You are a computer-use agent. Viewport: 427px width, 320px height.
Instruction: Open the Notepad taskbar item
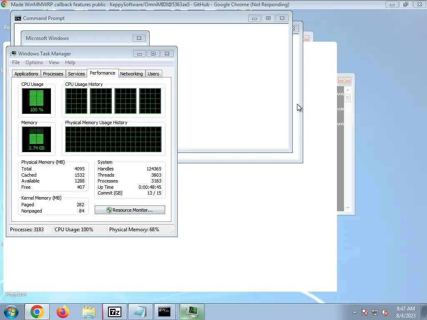pos(140,312)
